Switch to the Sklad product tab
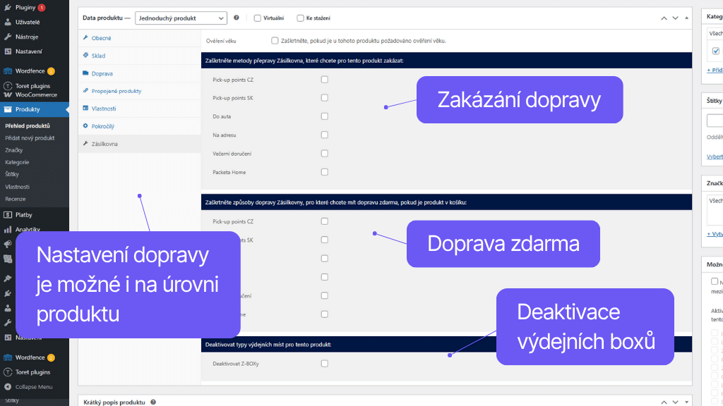 (x=98, y=56)
